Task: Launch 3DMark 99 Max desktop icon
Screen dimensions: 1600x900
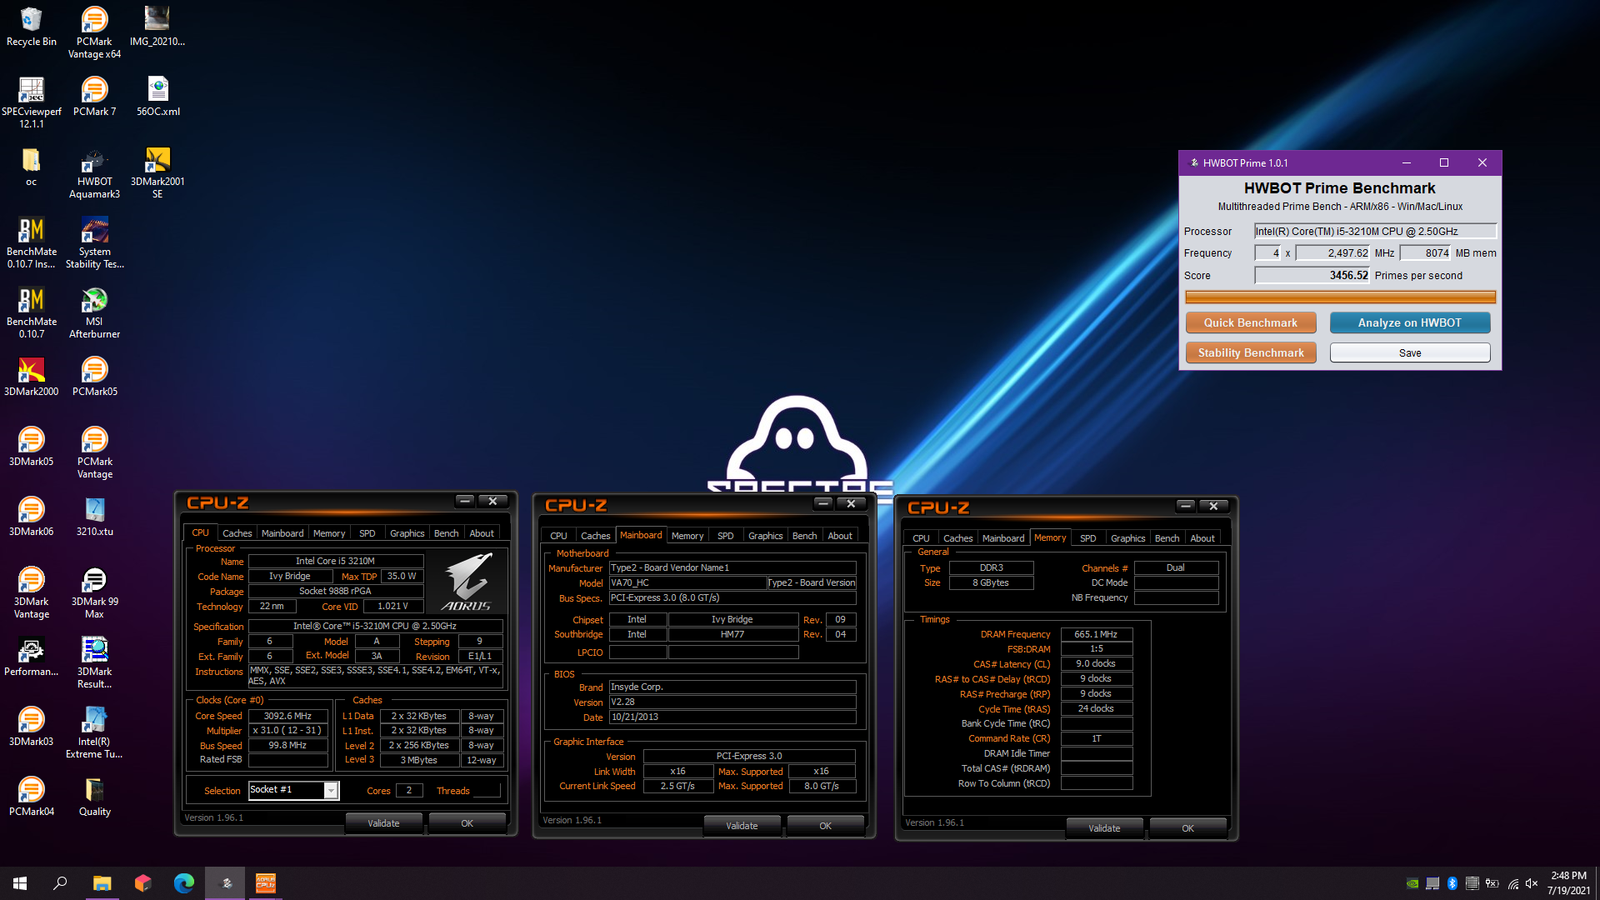Action: coord(94,593)
